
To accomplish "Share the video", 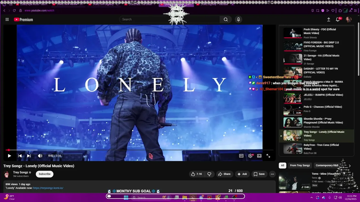I will coord(224,174).
